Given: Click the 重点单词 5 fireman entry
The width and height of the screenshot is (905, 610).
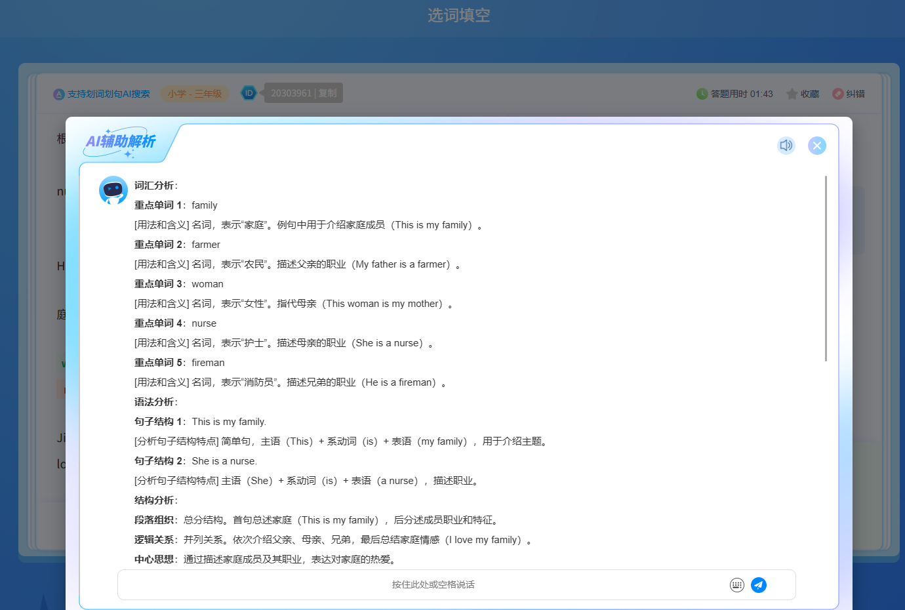Looking at the screenshot, I should pos(180,363).
